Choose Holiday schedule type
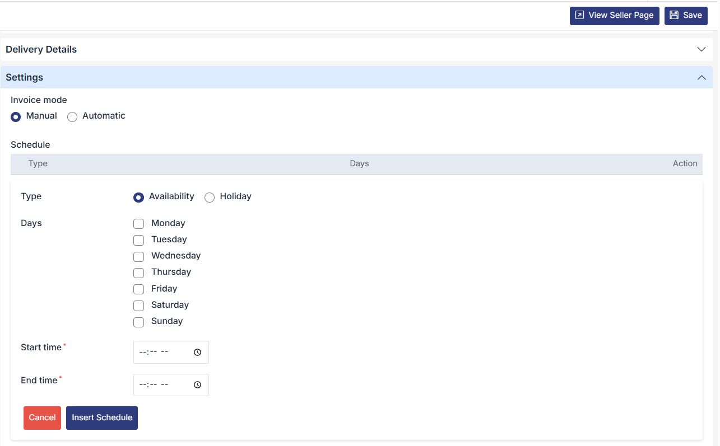Viewport: 720px width, 446px height. (210, 197)
